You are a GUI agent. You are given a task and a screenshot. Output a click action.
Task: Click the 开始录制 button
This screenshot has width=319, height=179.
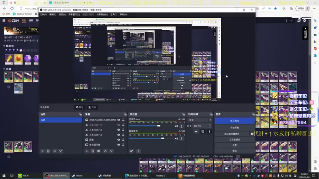coord(234,128)
